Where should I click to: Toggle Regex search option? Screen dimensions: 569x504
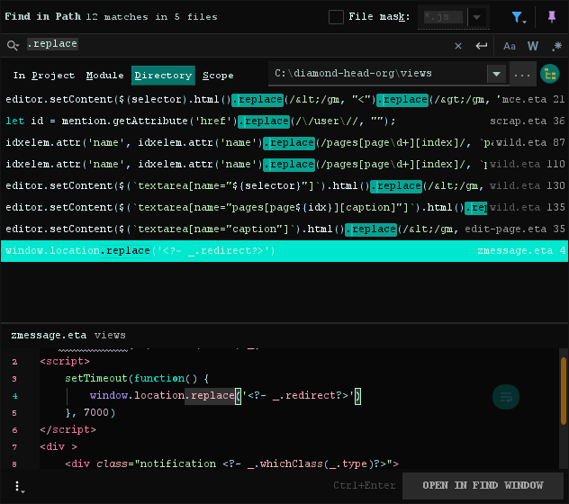556,46
